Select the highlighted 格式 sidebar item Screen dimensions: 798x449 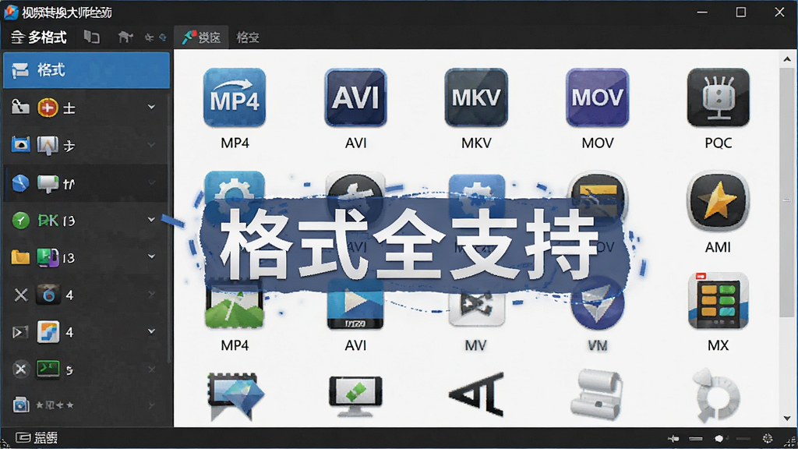coord(87,69)
